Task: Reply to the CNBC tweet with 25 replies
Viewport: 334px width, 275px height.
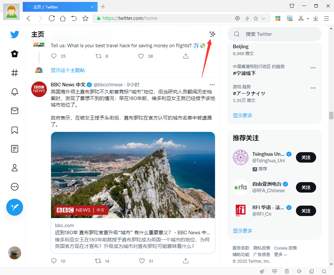Action: (54, 56)
